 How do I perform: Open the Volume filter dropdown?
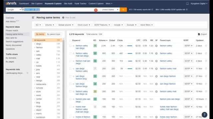click(x=50, y=25)
